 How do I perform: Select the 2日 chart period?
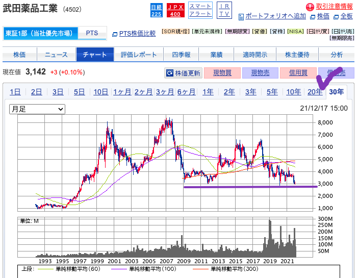click(37, 92)
